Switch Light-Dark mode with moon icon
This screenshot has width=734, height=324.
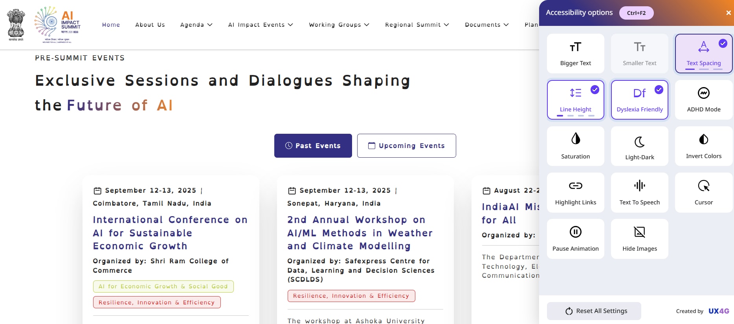coord(639,142)
